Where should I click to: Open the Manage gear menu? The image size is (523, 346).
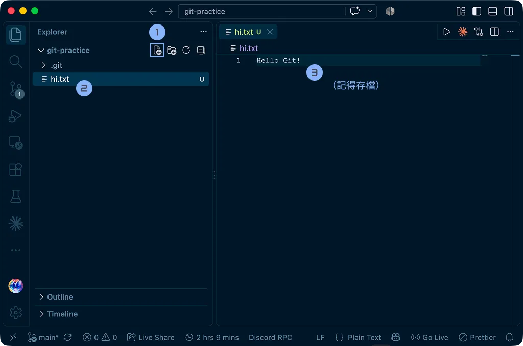click(16, 312)
